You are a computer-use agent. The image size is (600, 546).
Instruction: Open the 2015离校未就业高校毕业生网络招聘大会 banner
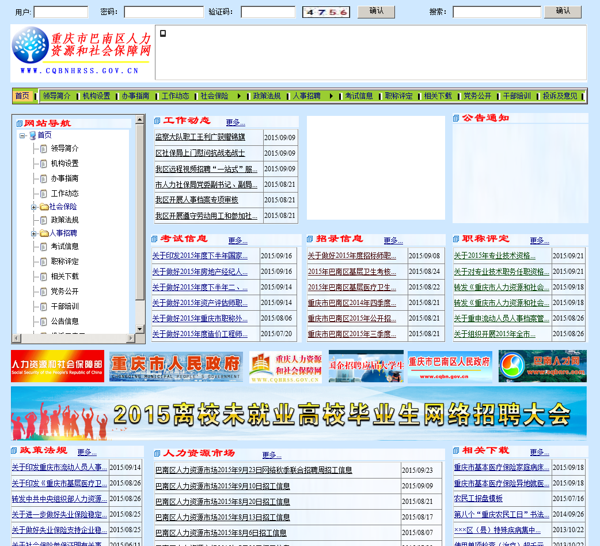(299, 413)
